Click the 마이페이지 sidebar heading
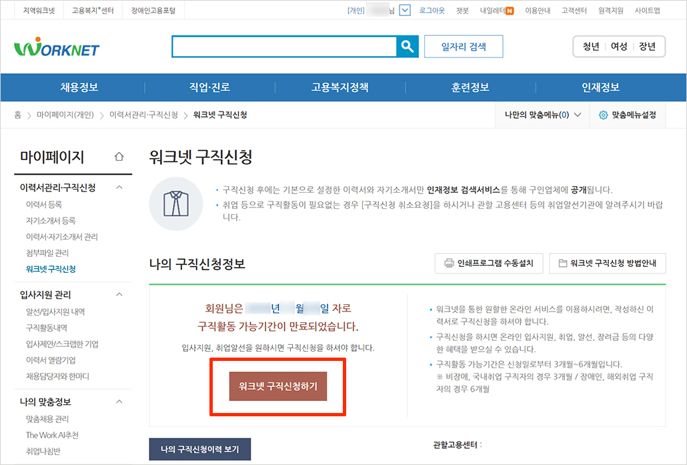The height and width of the screenshot is (465, 687). [x=52, y=157]
